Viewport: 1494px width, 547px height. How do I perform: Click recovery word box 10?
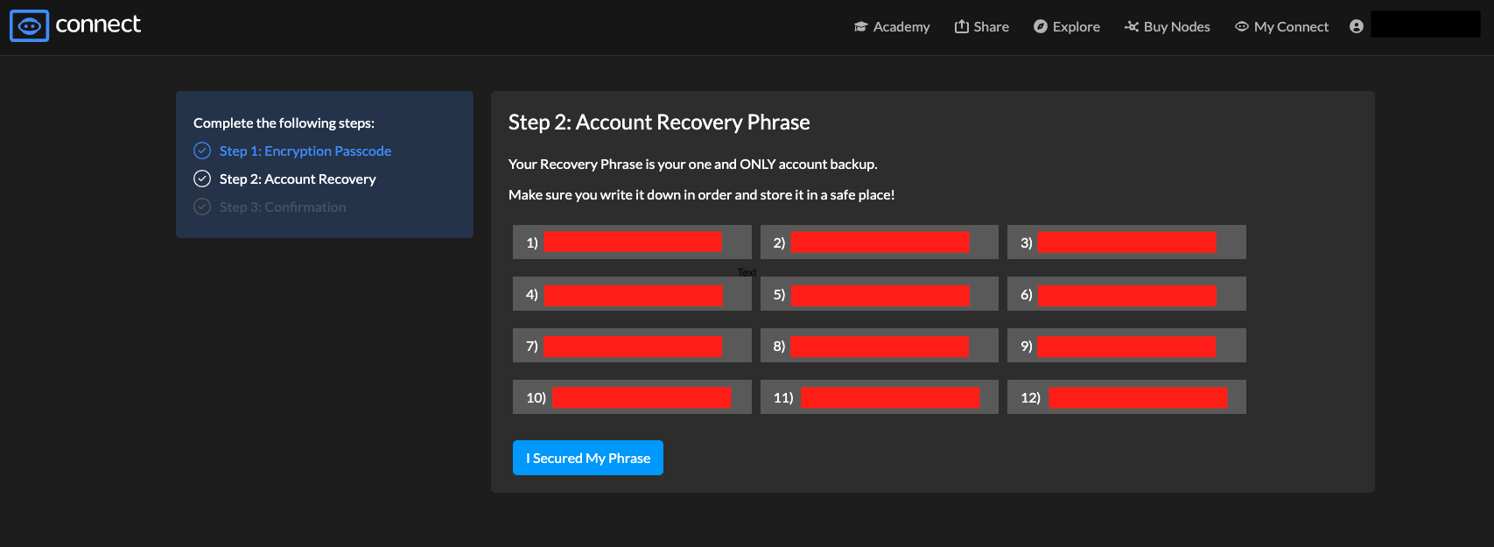click(x=632, y=397)
